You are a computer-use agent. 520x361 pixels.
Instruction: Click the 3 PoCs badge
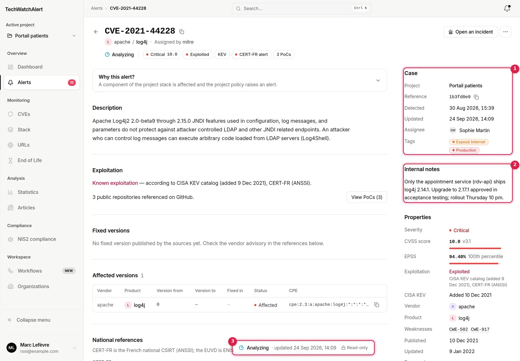(x=284, y=54)
